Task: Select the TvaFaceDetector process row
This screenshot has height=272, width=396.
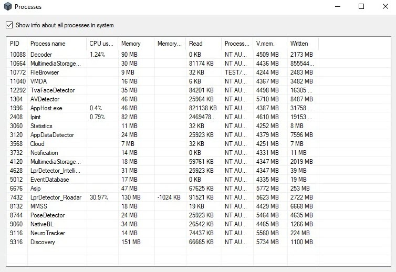Action: 53,90
